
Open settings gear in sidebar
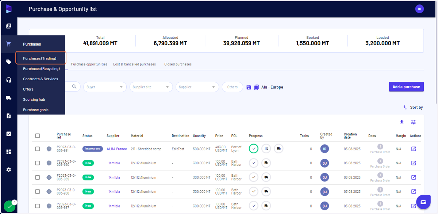tap(9, 170)
